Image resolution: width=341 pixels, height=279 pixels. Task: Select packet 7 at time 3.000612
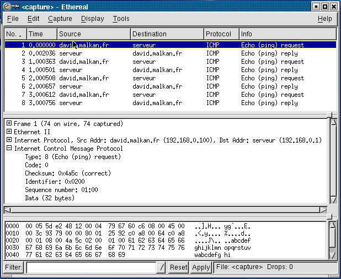[x=171, y=95]
